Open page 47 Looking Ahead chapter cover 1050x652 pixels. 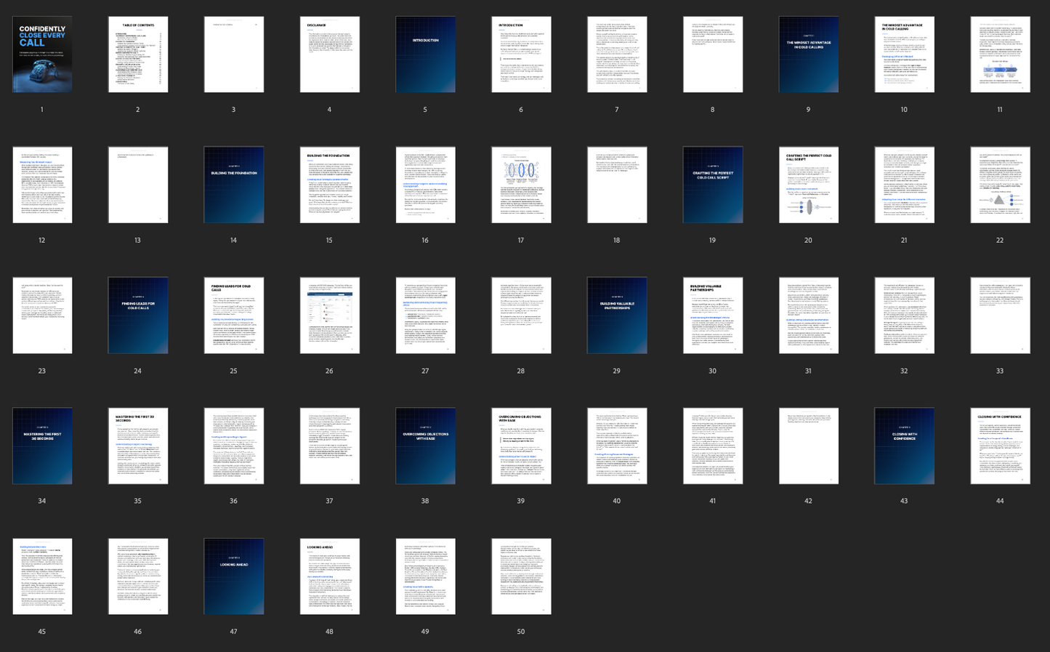click(x=233, y=576)
